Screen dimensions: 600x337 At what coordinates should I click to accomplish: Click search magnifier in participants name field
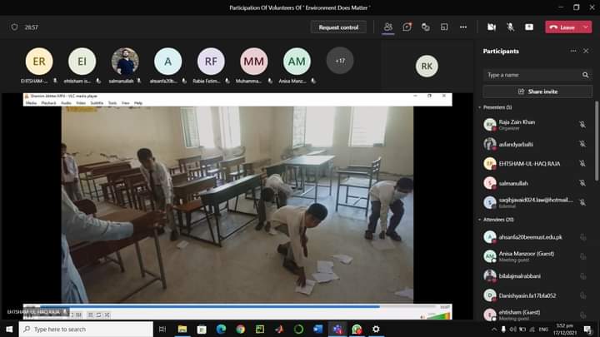coord(585,75)
